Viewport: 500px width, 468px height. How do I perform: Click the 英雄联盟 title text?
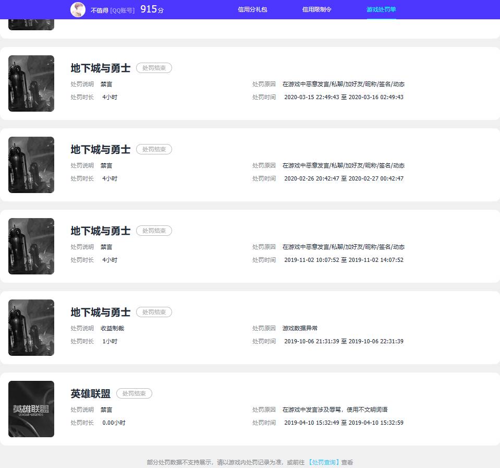90,393
